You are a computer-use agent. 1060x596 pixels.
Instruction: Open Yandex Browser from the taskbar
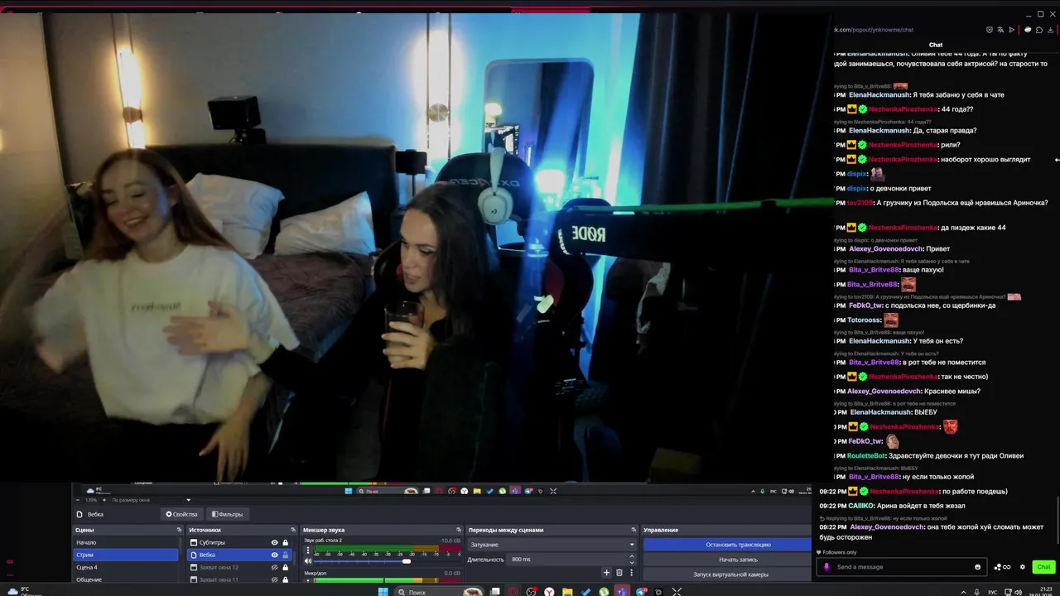(x=548, y=592)
